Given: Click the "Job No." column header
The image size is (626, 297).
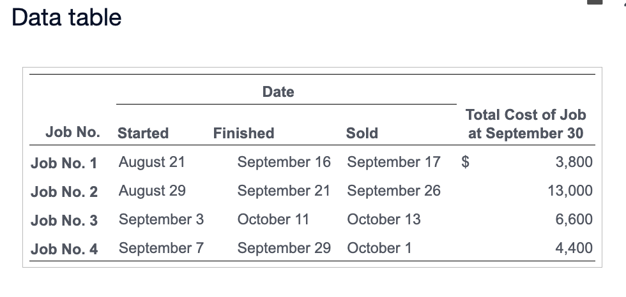Looking at the screenshot, I should coord(73,133).
